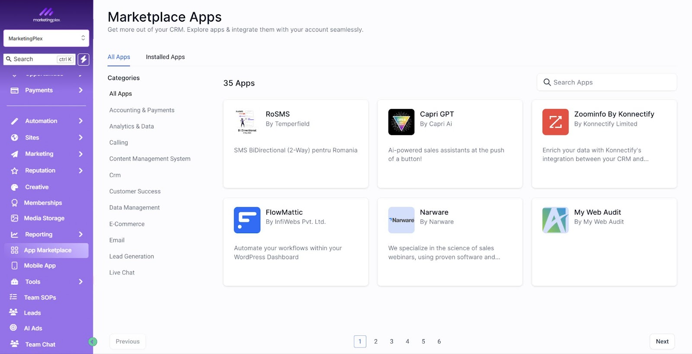Click the Reputation star icon
Viewport: 692px width, 354px height.
[x=15, y=171]
